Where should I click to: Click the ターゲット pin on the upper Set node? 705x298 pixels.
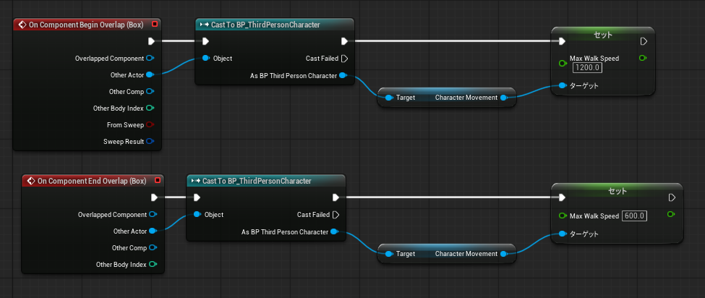[563, 86]
